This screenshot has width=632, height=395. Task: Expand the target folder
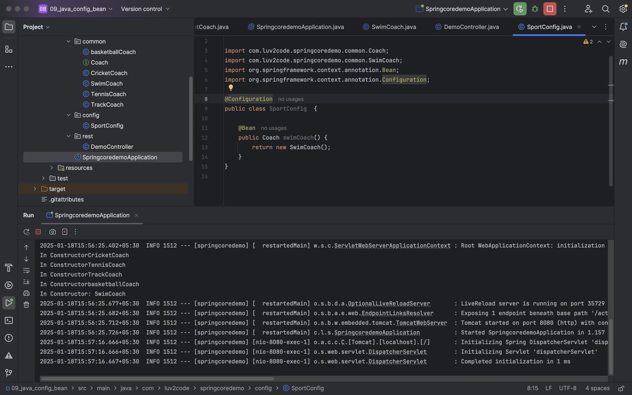click(x=35, y=189)
